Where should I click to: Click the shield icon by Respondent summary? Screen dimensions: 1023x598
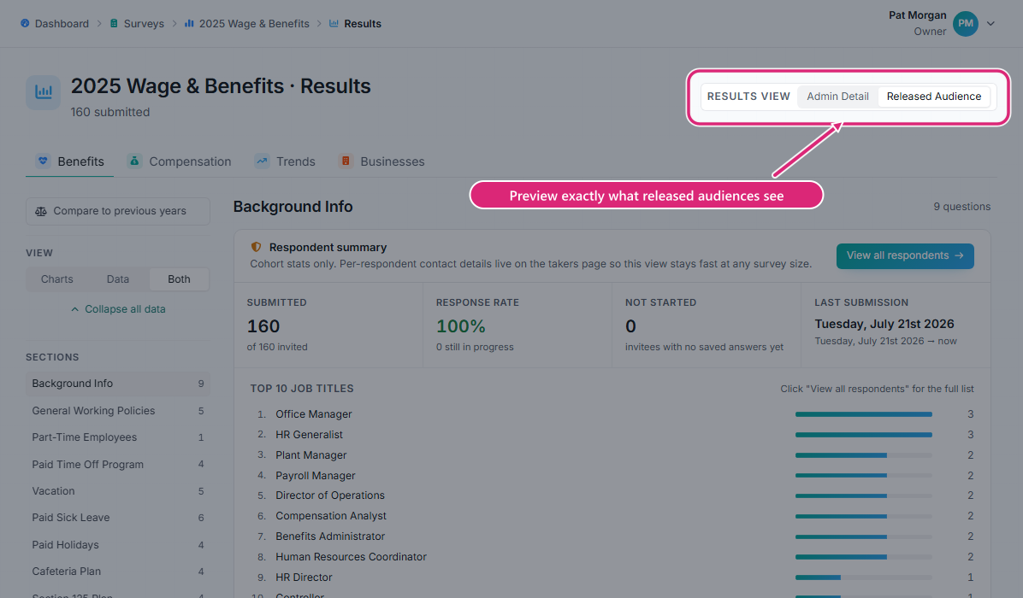pyautogui.click(x=257, y=247)
